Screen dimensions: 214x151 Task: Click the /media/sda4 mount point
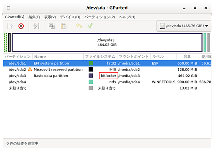pyautogui.click(x=129, y=82)
